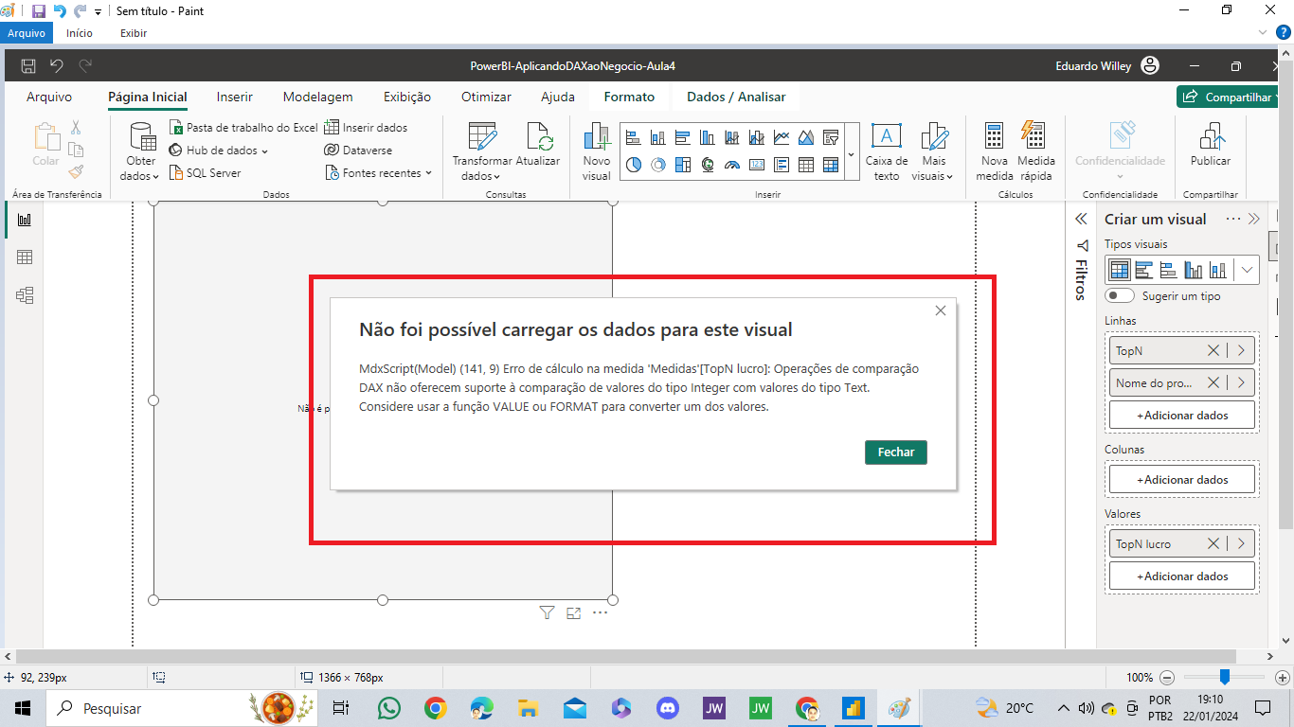The image size is (1294, 727).
Task: Click the Nova medida icon
Action: click(995, 136)
